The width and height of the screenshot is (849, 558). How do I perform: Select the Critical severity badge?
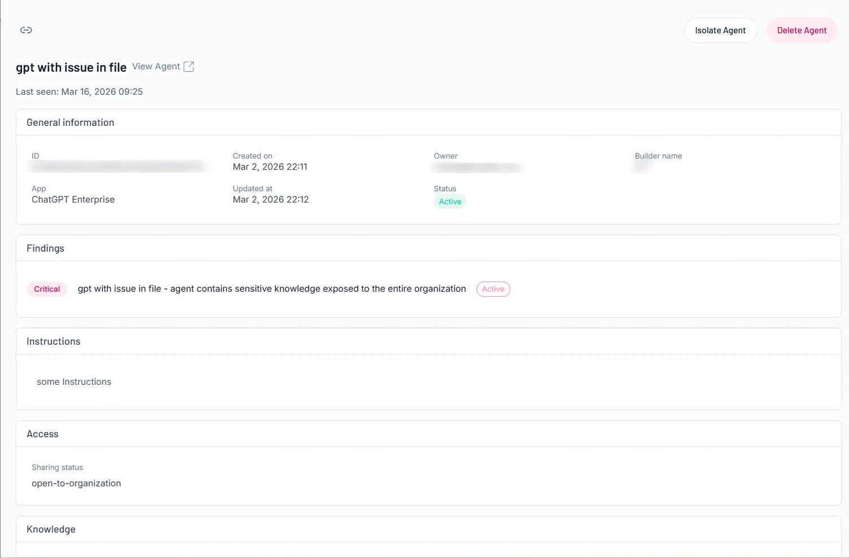[x=47, y=289]
